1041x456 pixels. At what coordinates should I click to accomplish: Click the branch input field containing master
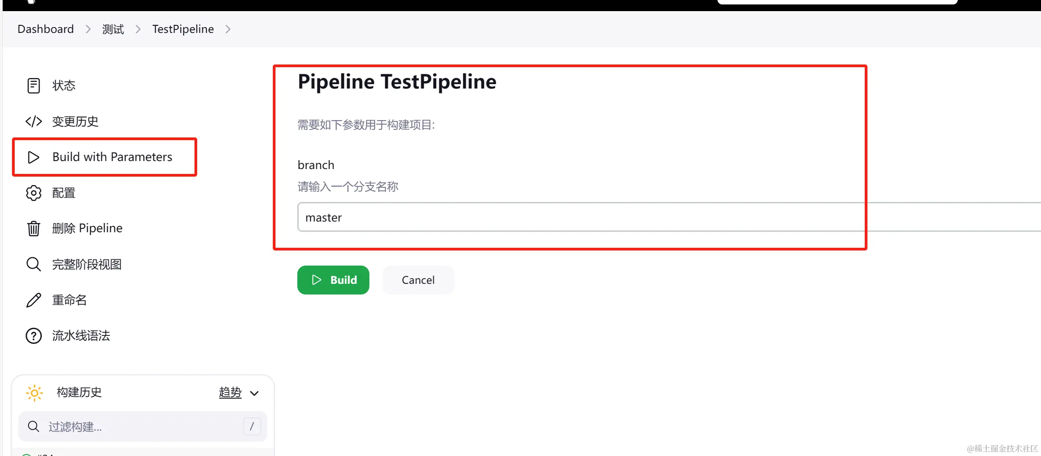[579, 218]
